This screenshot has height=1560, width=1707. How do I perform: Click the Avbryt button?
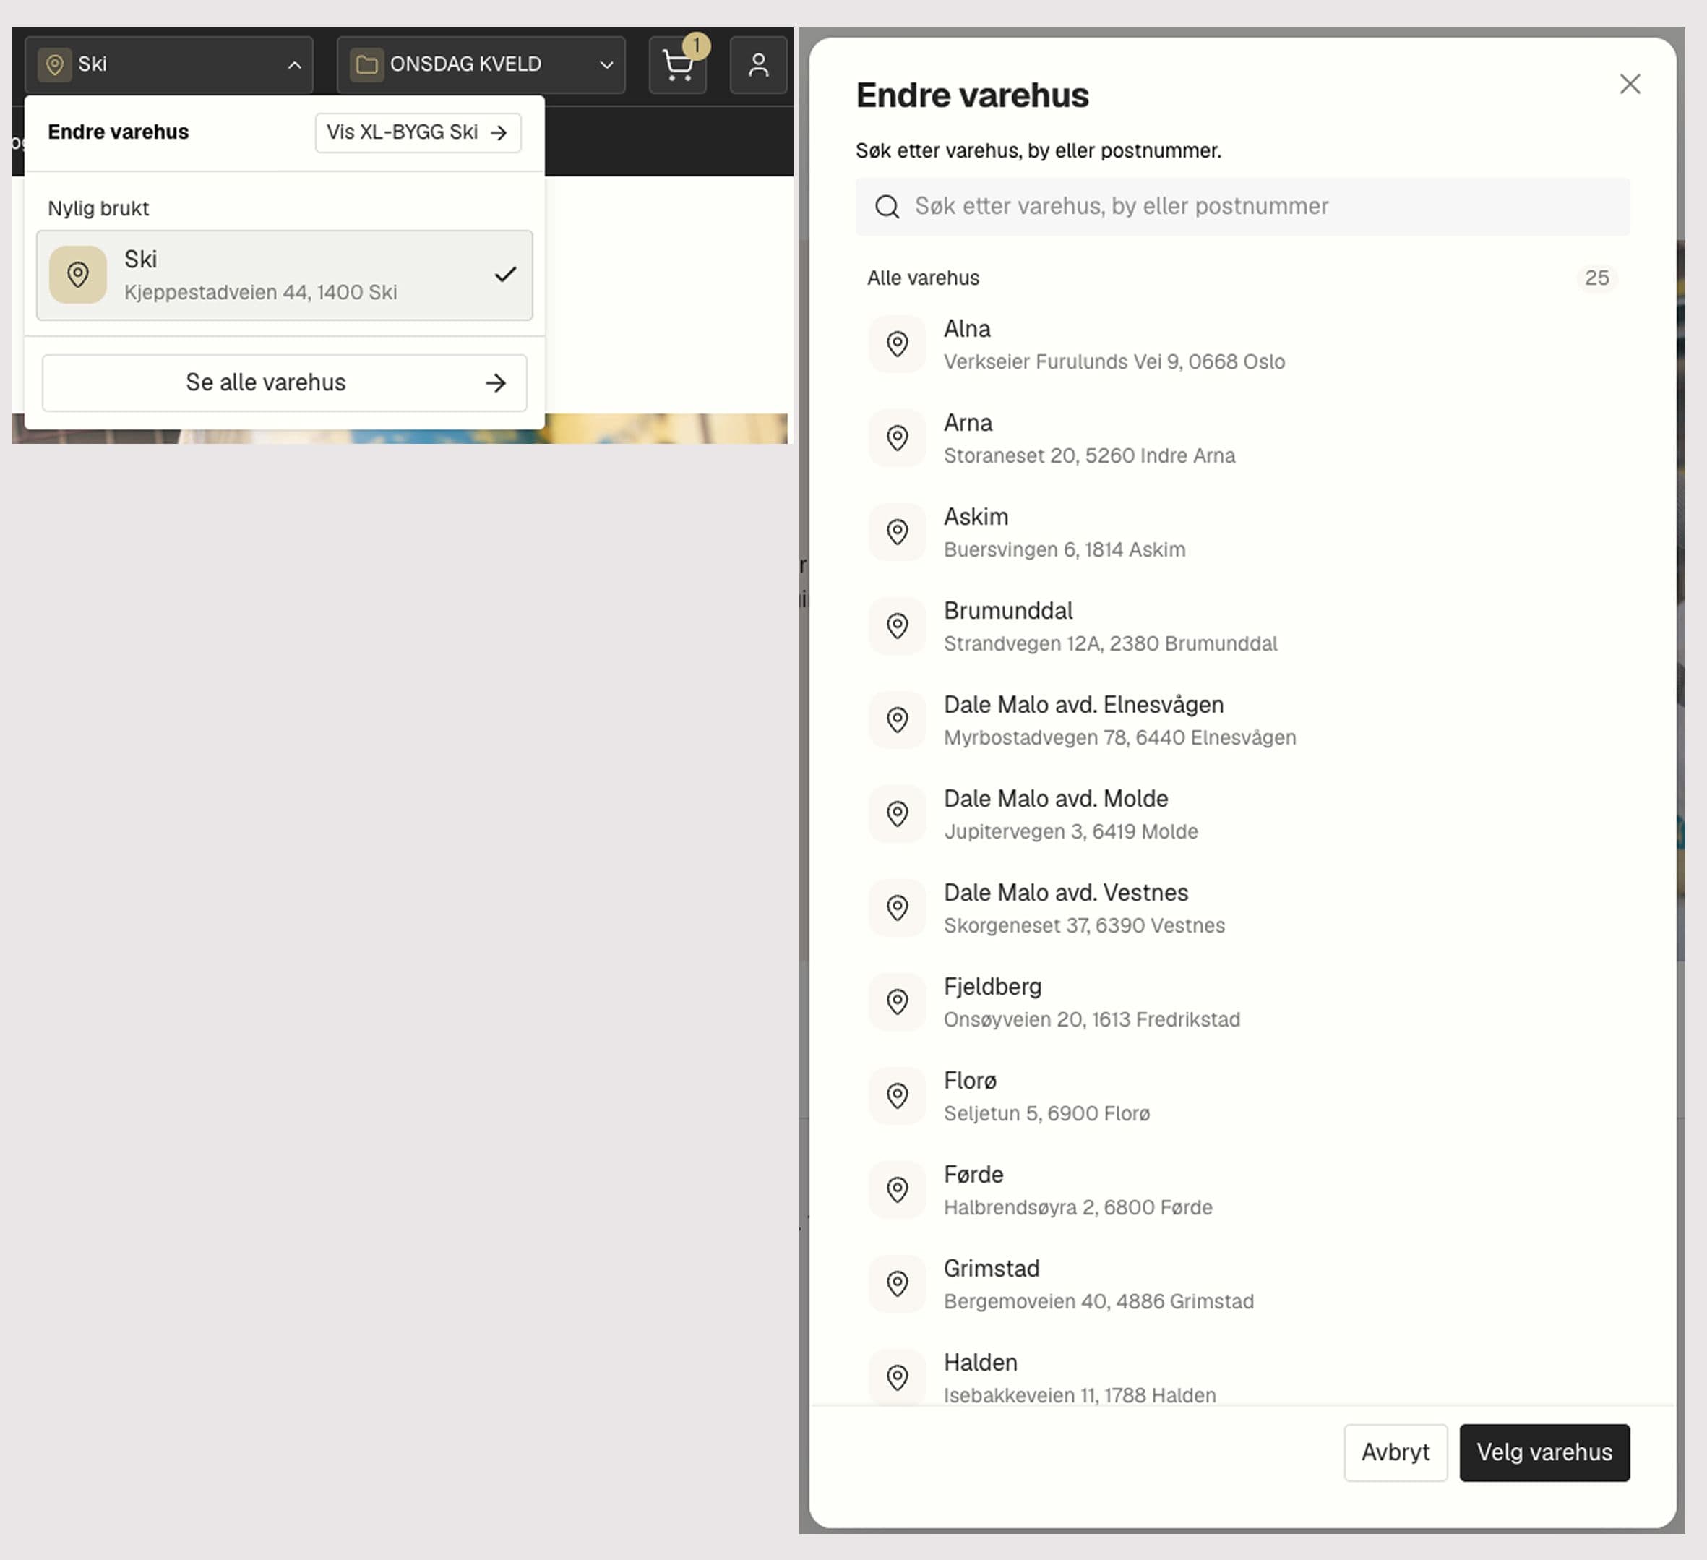(1396, 1452)
